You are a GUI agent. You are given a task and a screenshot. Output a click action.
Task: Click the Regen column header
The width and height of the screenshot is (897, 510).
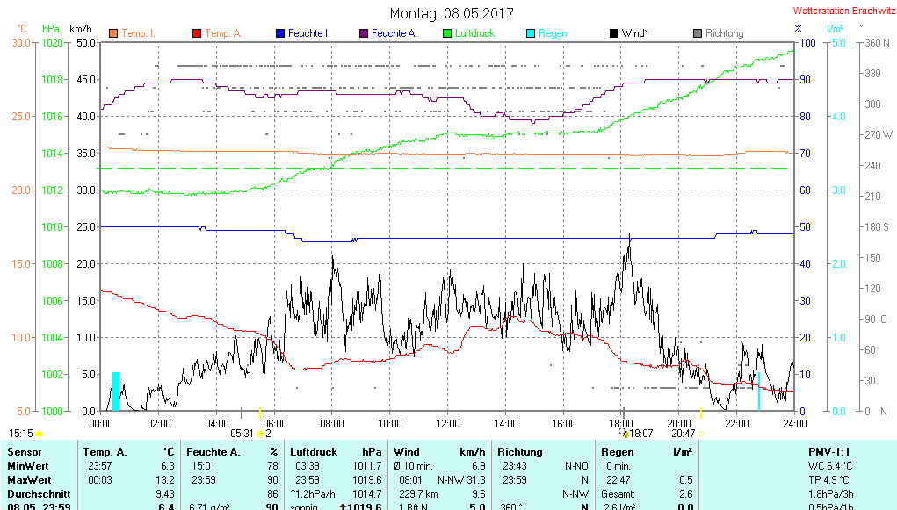click(x=618, y=452)
